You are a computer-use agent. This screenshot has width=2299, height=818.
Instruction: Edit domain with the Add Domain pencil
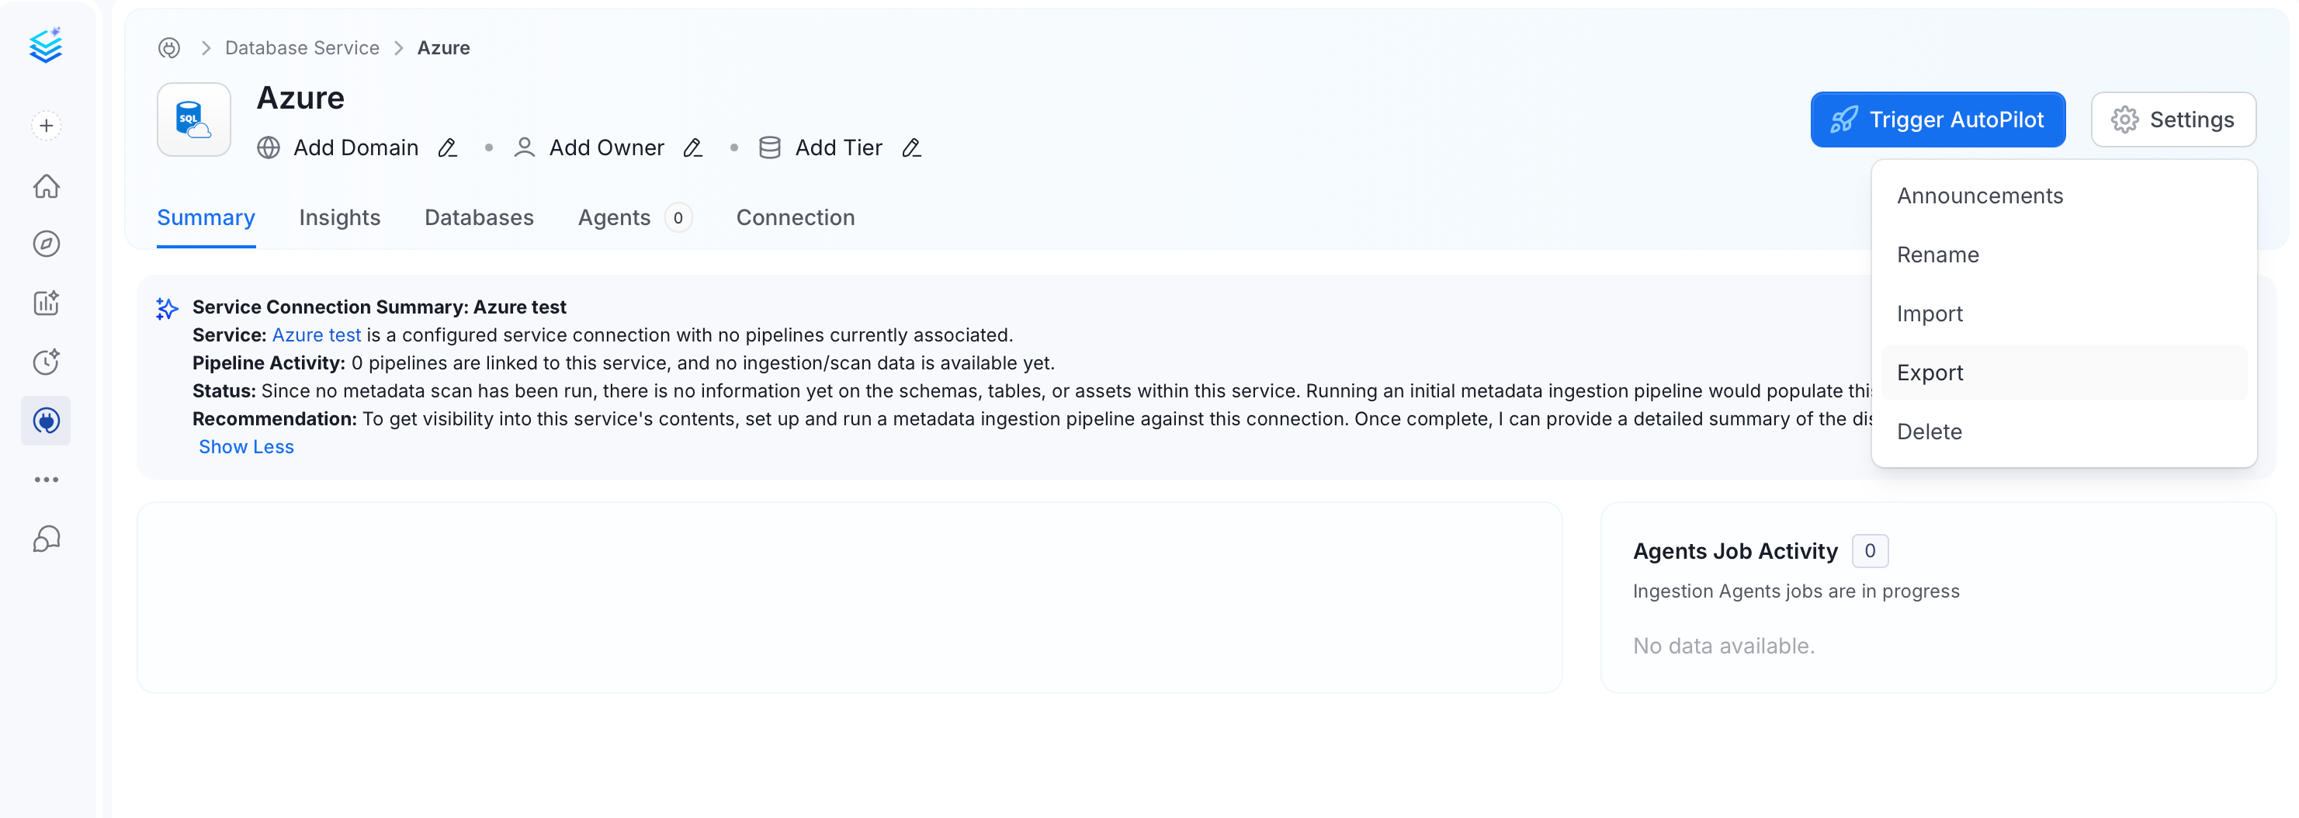(x=448, y=147)
